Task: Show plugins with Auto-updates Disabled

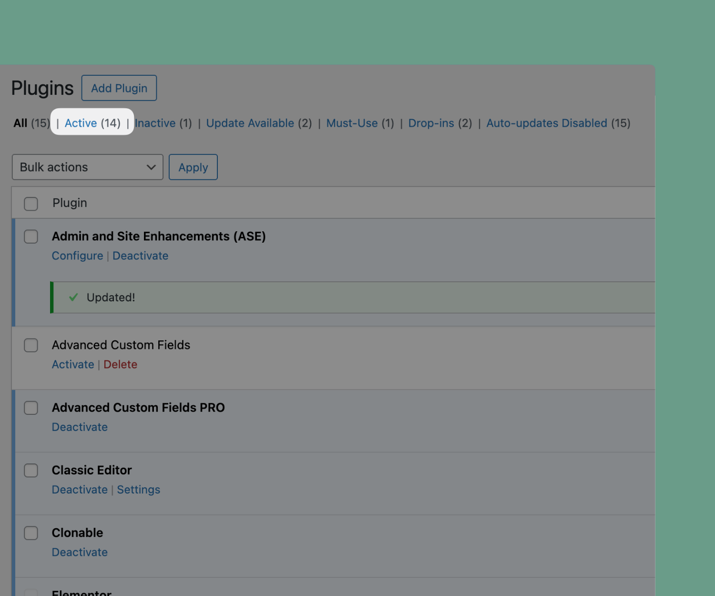Action: coord(546,123)
